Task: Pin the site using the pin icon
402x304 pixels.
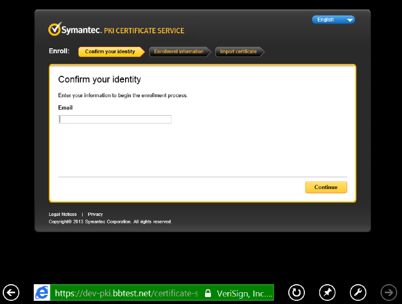Action: coord(327,293)
